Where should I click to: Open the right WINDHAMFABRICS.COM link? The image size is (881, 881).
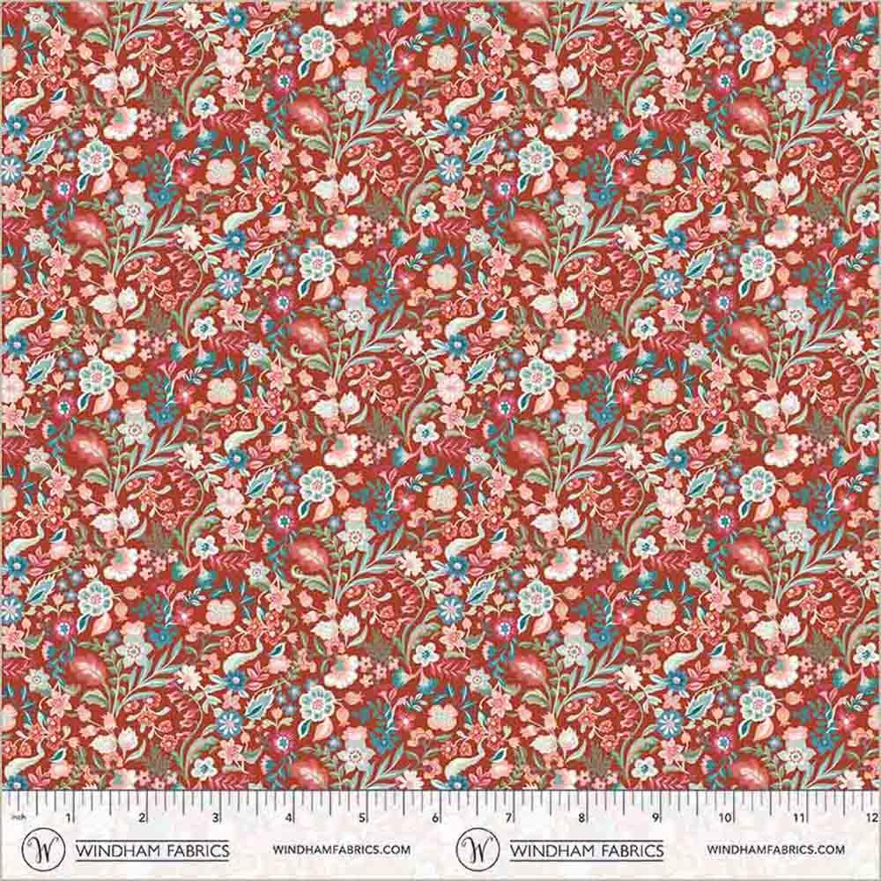pos(775,850)
